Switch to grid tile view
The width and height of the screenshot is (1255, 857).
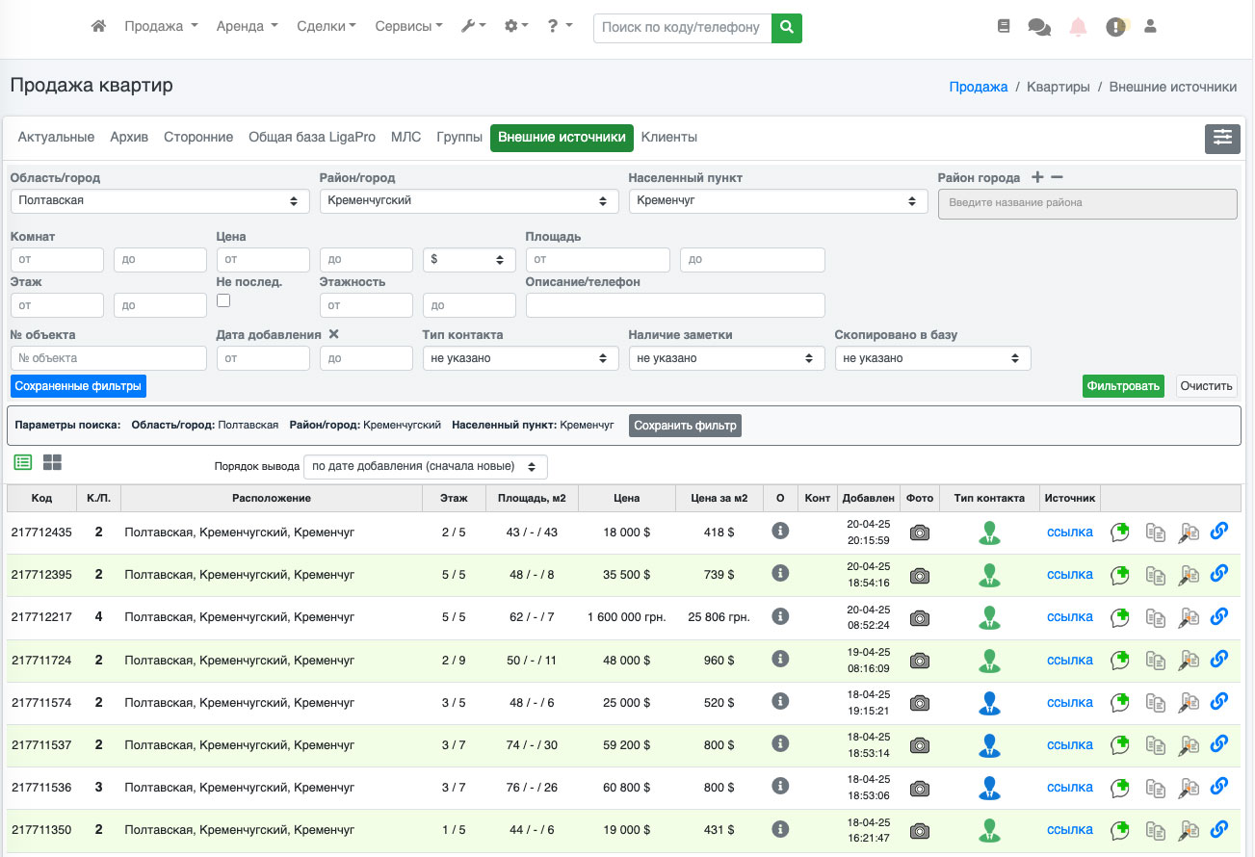coord(52,462)
